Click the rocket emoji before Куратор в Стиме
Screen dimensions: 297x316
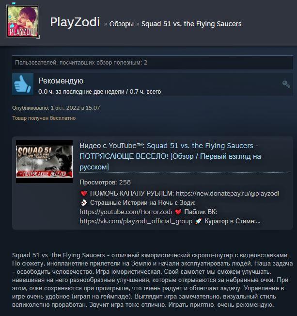[x=198, y=221]
